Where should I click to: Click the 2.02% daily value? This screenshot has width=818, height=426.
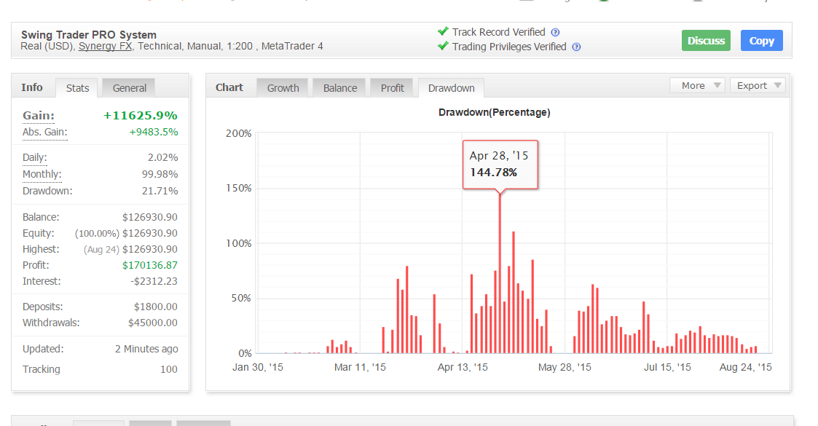click(162, 157)
